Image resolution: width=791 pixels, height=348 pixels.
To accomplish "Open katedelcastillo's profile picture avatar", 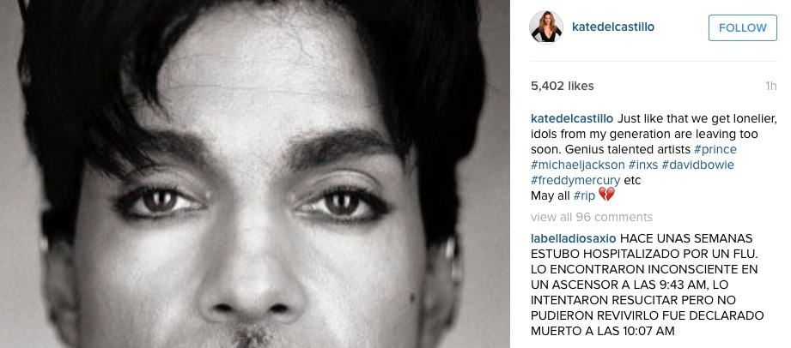I will [546, 27].
